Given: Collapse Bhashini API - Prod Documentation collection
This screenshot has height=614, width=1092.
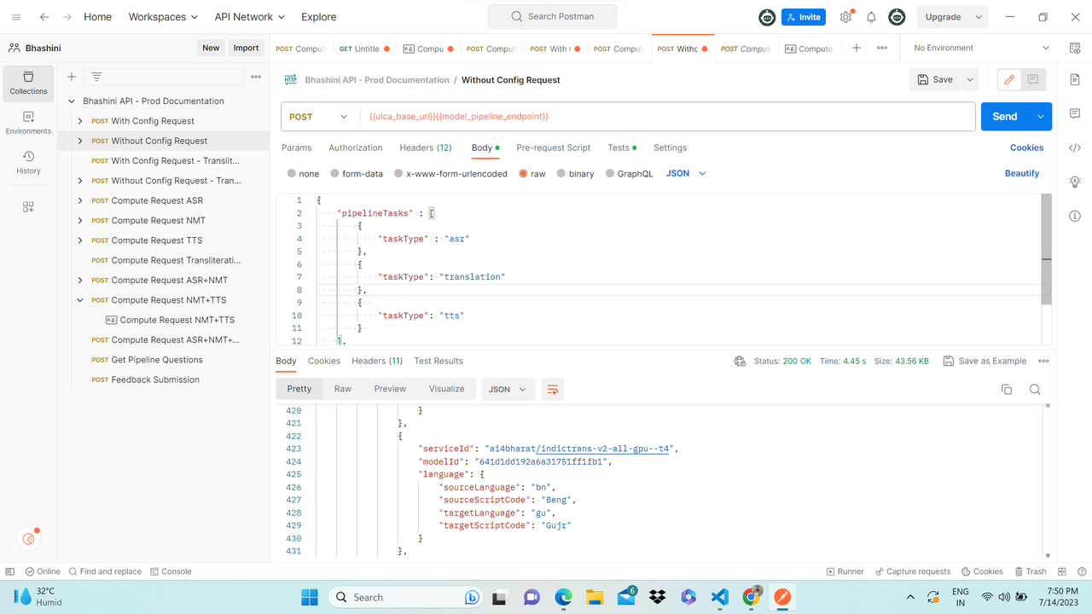Looking at the screenshot, I should point(72,101).
